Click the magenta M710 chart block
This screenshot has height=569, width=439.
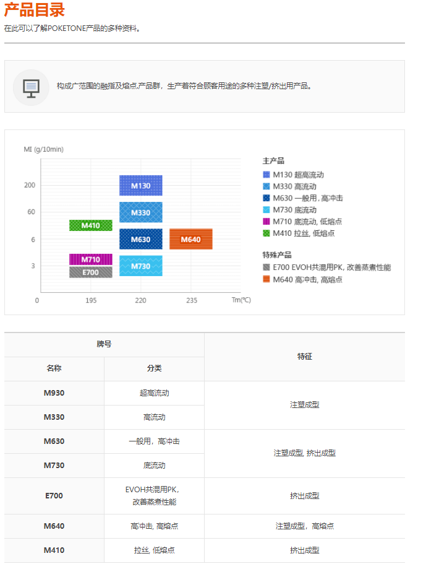tap(91, 259)
